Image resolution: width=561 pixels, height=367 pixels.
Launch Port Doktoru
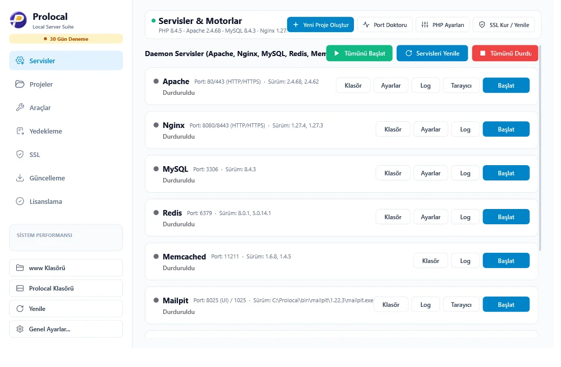[x=385, y=24]
